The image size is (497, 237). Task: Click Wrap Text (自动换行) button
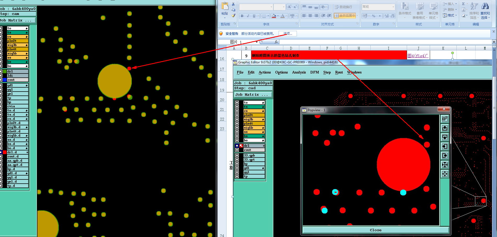pos(343,7)
